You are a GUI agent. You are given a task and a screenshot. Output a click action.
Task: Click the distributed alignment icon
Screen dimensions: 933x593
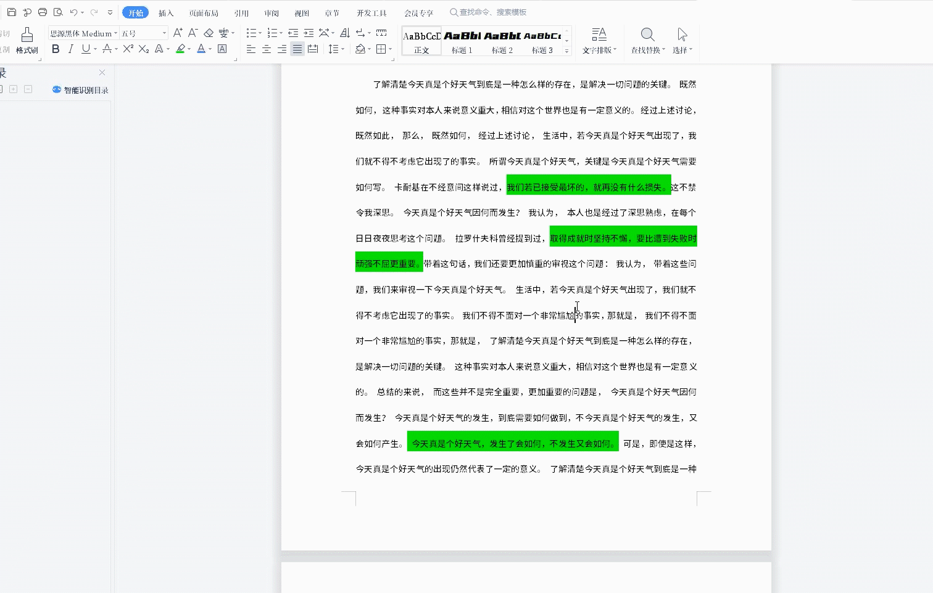tap(313, 49)
